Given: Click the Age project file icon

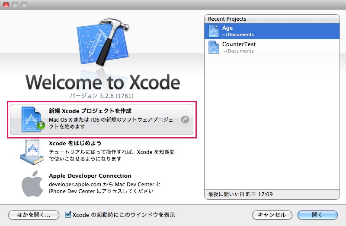Looking at the screenshot, I should click(213, 31).
